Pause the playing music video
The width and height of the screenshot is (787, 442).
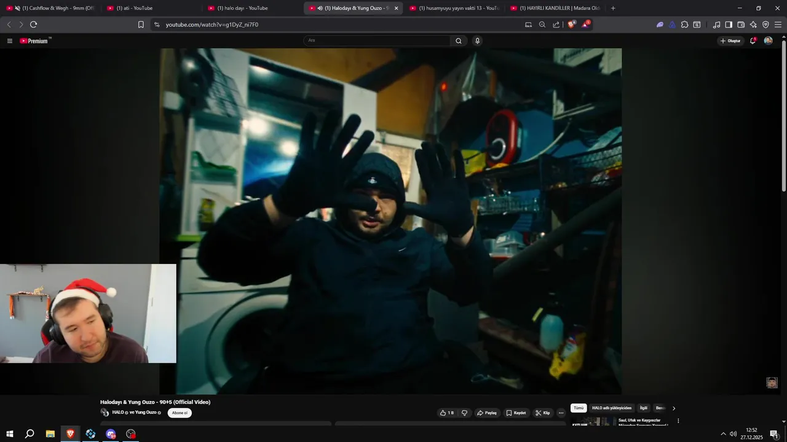[390, 221]
